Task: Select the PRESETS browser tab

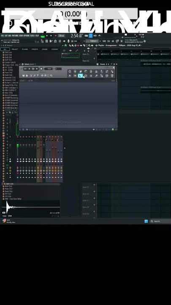Action: 35,49
